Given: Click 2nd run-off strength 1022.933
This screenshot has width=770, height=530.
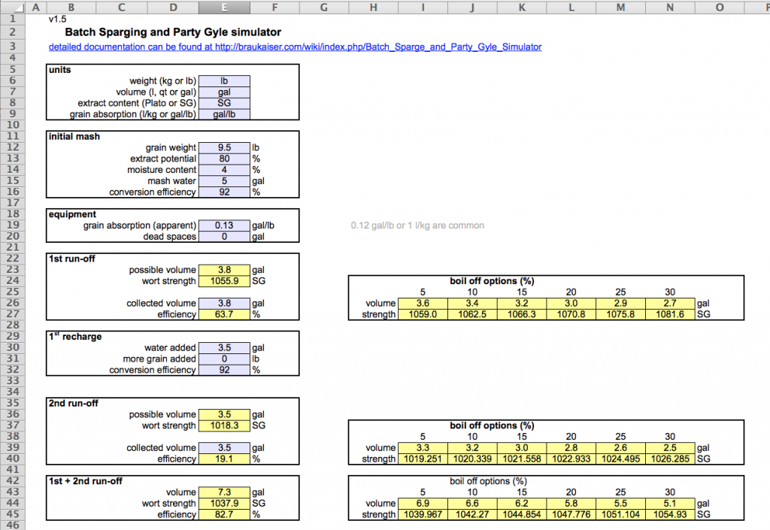Looking at the screenshot, I should 571,459.
